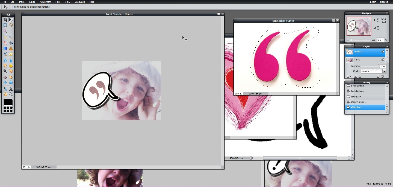Toggle visibility checkbox for Tanit layer
The height and width of the screenshot is (187, 393).
(383, 60)
